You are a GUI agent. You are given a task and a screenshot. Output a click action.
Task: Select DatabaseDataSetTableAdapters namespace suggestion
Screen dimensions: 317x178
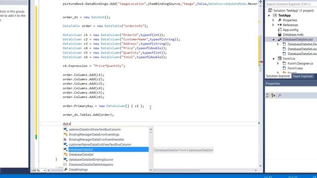point(91,165)
